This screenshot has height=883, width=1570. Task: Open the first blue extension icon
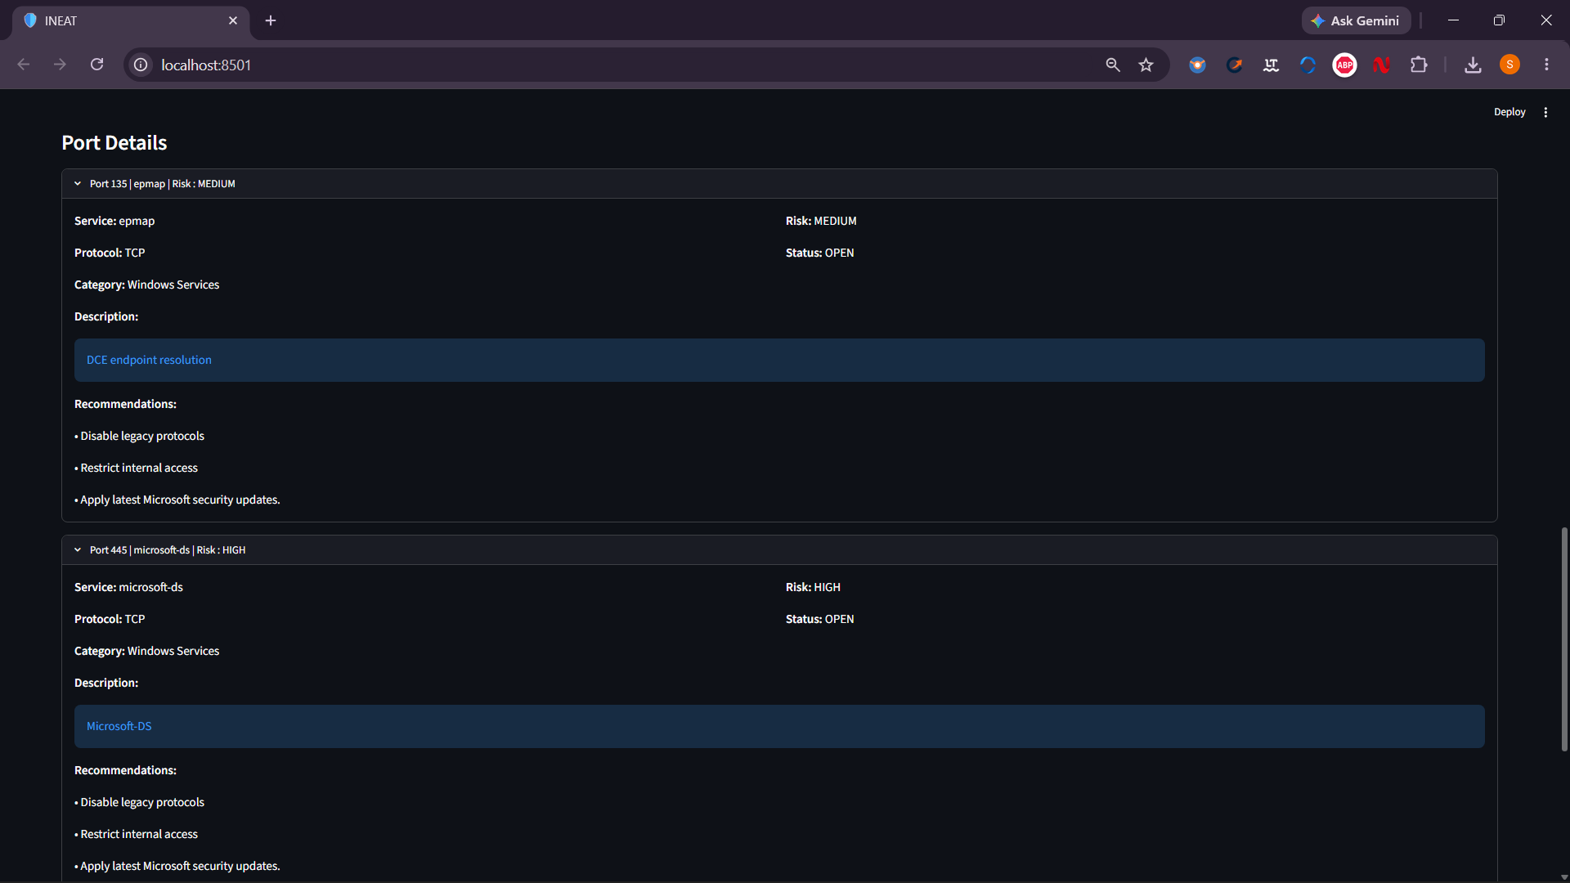coord(1197,65)
